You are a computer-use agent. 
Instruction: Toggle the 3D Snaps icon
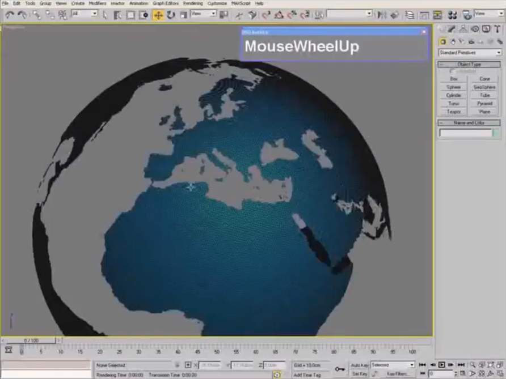pos(266,15)
